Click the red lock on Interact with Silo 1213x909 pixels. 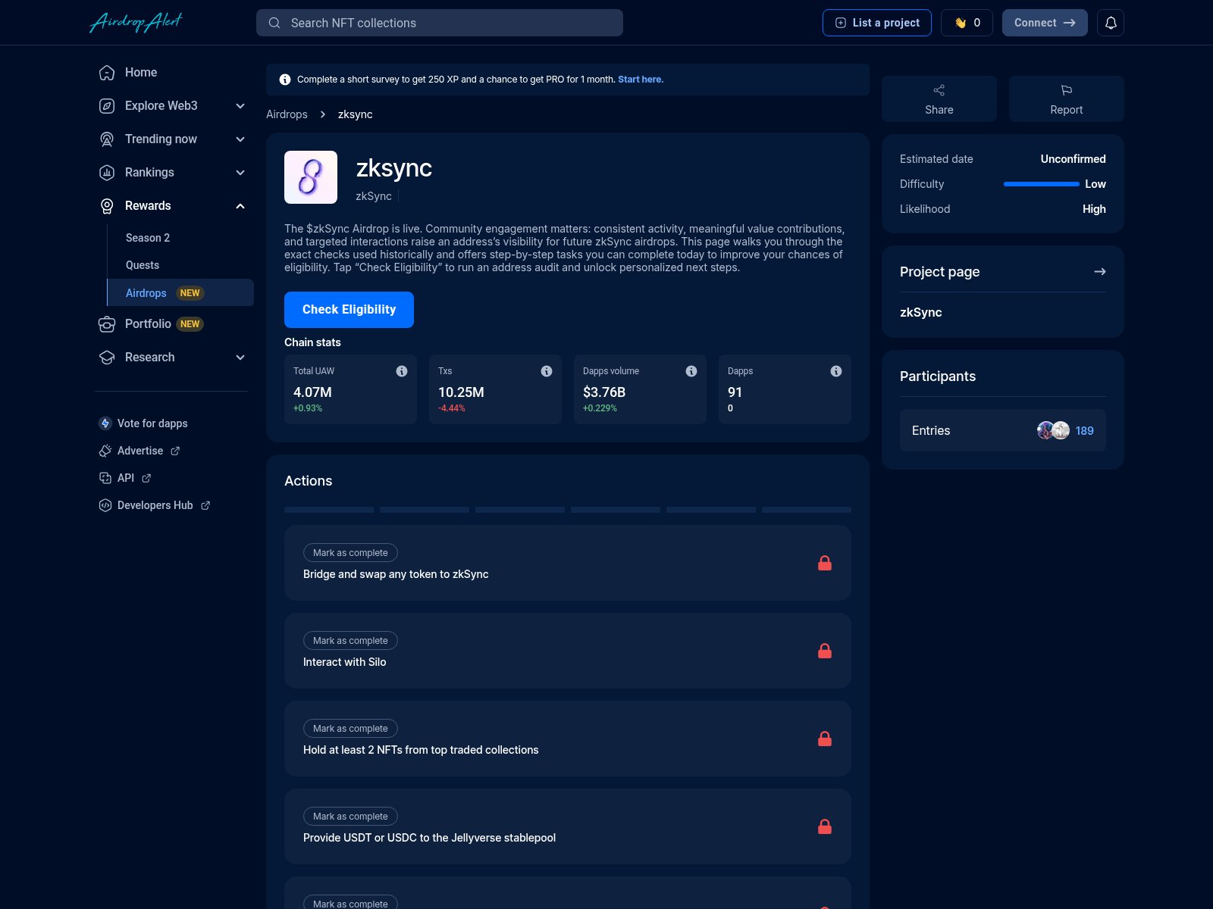coord(826,651)
